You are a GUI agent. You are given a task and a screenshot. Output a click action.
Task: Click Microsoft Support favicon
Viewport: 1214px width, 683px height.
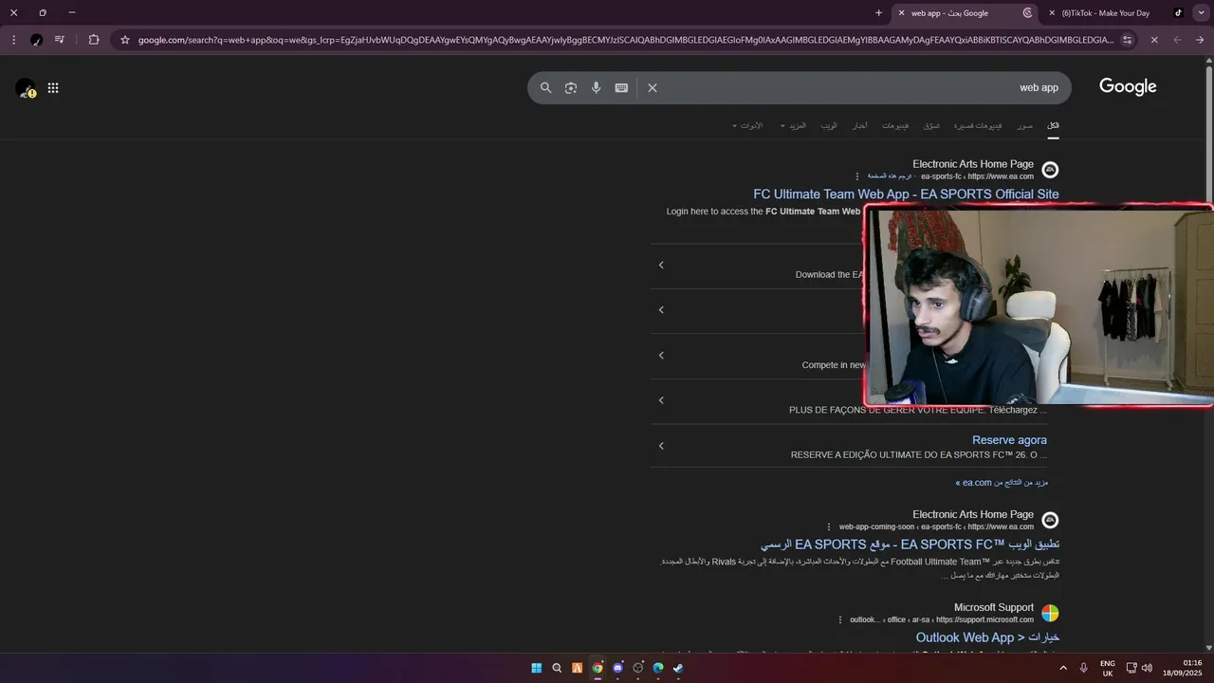click(x=1050, y=613)
